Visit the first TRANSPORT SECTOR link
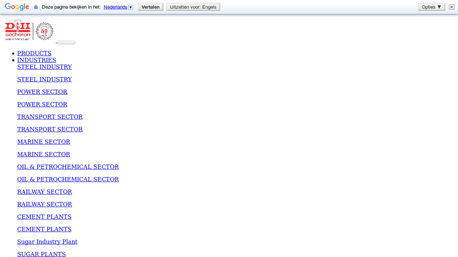This screenshot has width=458, height=257. coord(50,117)
